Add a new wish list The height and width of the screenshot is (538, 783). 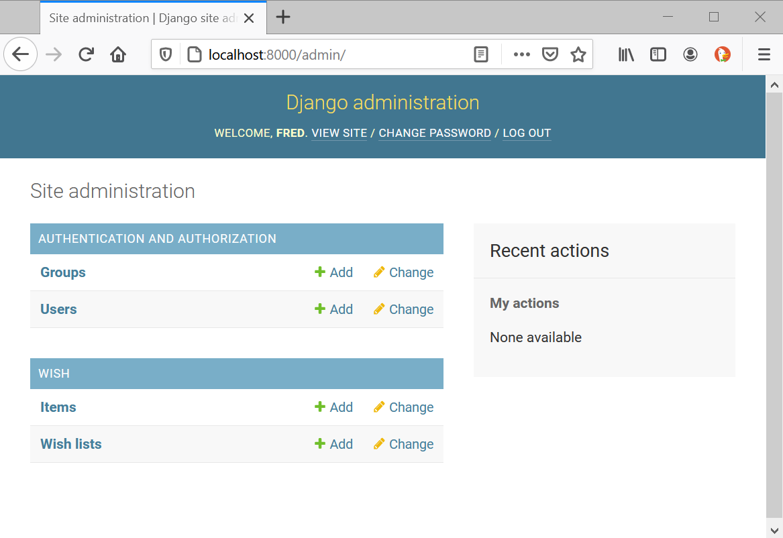pos(333,444)
